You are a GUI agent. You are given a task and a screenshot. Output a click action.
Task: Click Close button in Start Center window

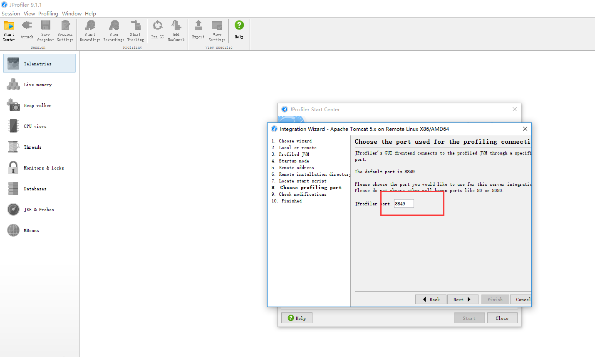click(502, 318)
